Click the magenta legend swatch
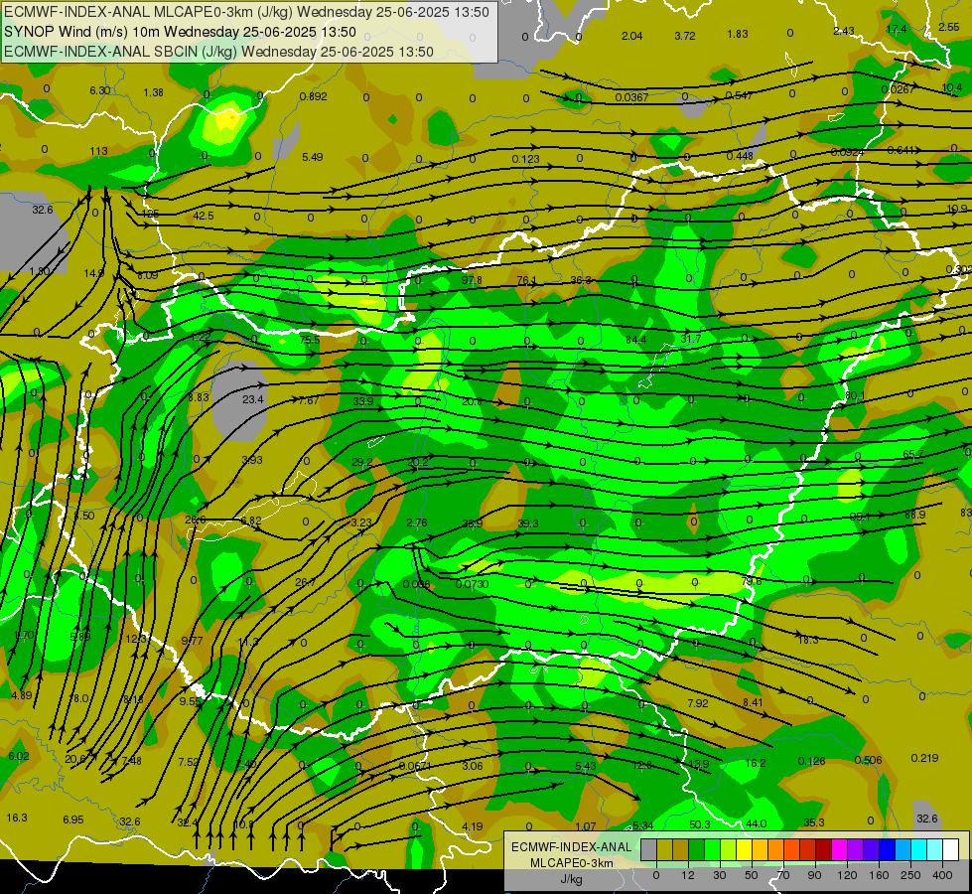Image resolution: width=972 pixels, height=894 pixels. [x=840, y=849]
